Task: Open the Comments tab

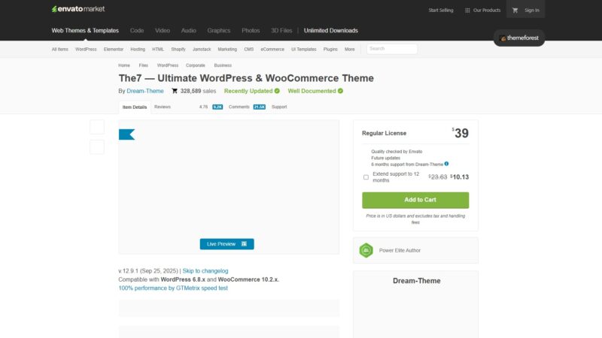Action: pos(239,107)
